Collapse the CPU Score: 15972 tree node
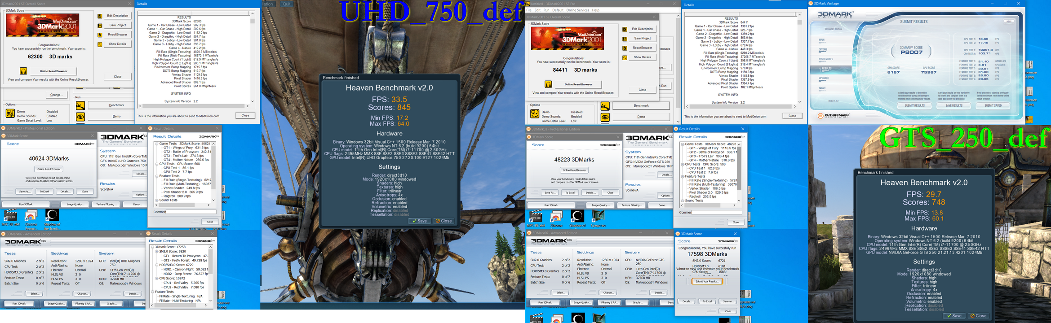Image resolution: width=1051 pixels, height=323 pixels. (x=157, y=279)
